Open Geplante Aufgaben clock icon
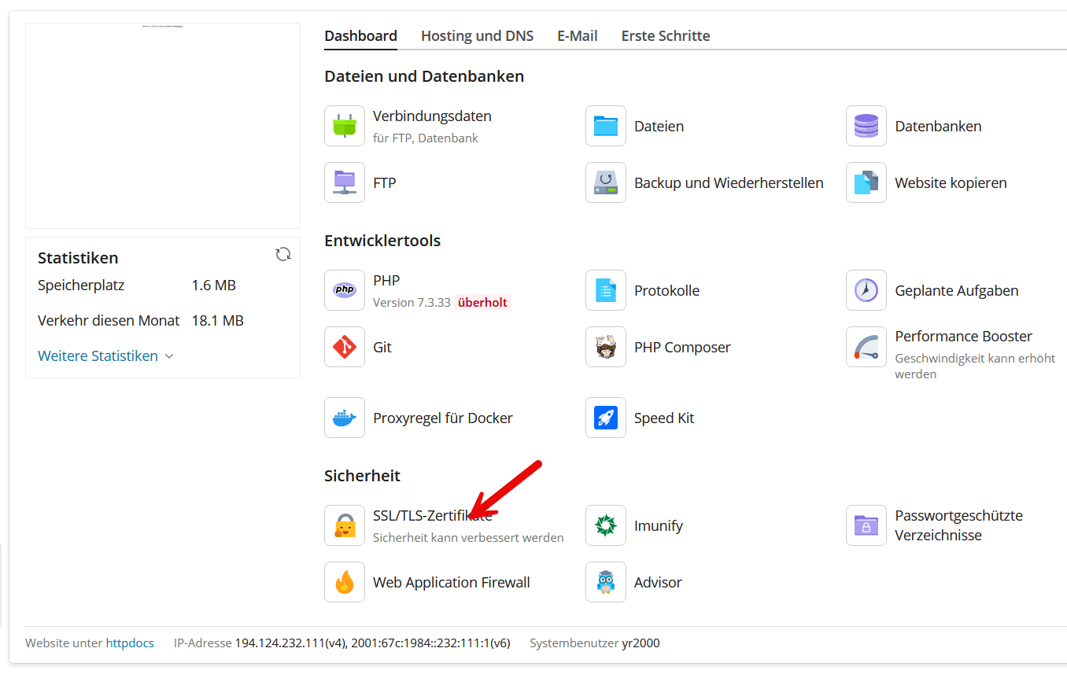This screenshot has width=1067, height=674. [x=866, y=290]
